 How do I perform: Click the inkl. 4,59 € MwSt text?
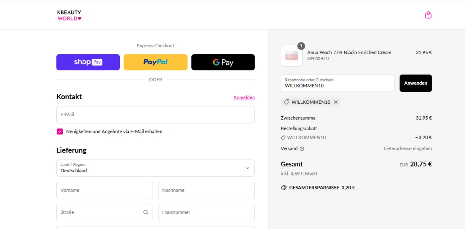(x=299, y=174)
